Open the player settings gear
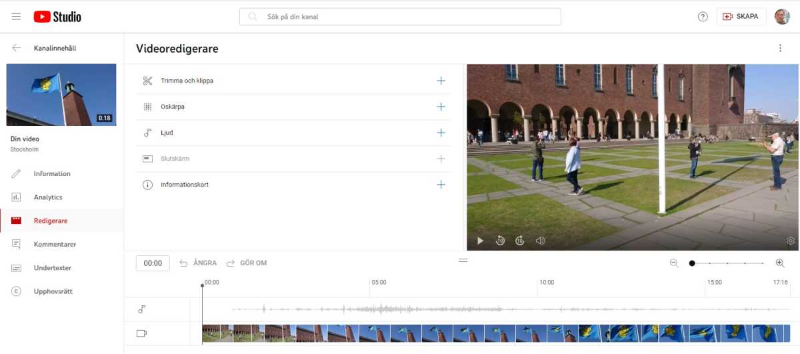Viewport: 800px width, 354px height. [791, 241]
